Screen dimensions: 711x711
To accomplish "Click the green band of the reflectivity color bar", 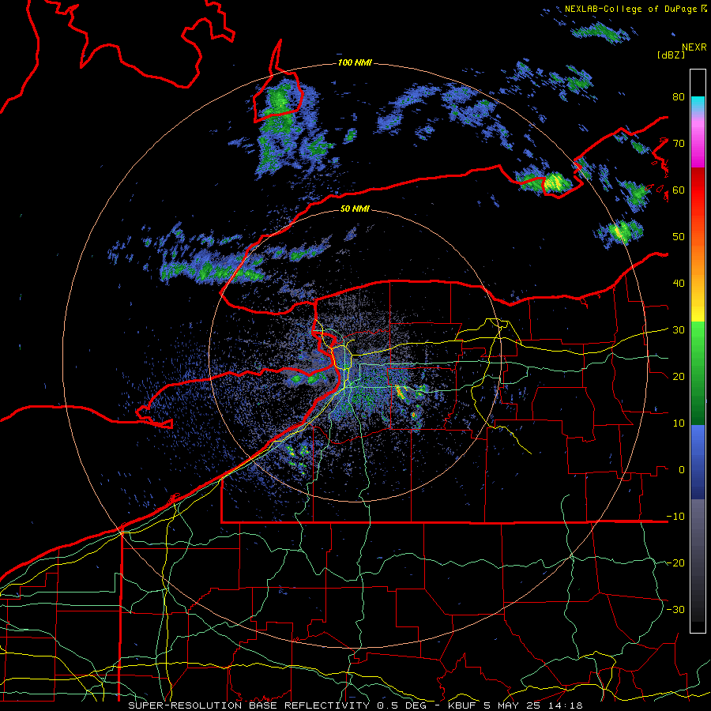I will point(698,373).
